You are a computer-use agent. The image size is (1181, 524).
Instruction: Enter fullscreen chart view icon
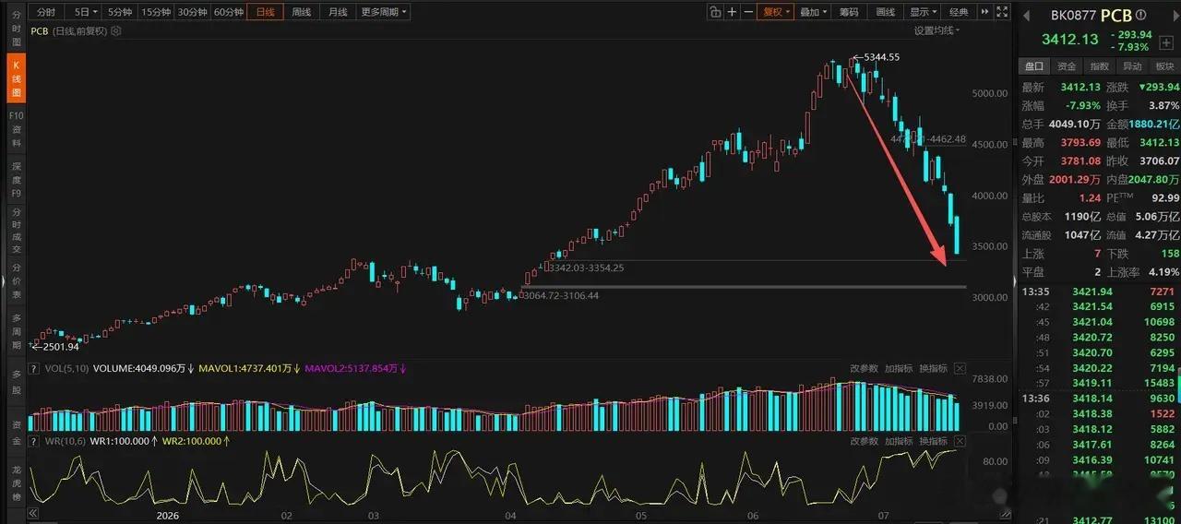[1001, 12]
